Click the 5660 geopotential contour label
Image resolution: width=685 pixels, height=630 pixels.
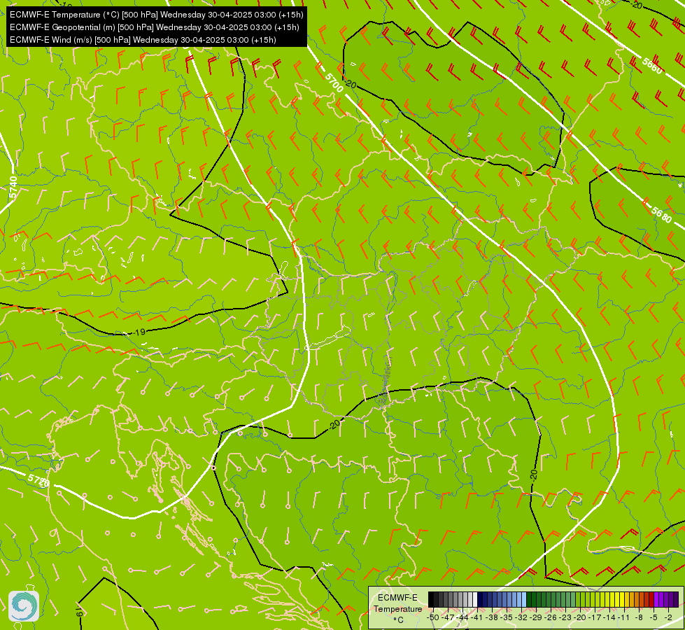(652, 65)
